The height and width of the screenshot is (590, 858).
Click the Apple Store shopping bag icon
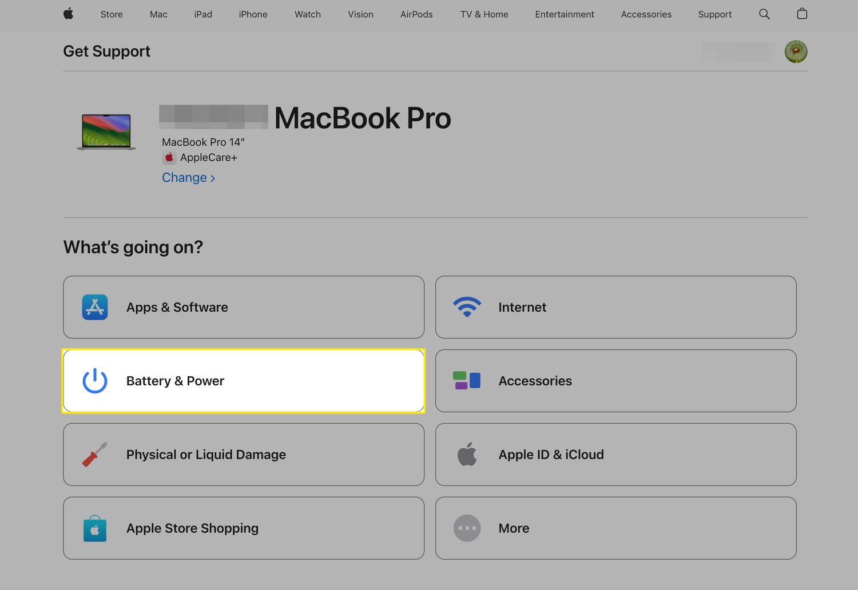[95, 528]
